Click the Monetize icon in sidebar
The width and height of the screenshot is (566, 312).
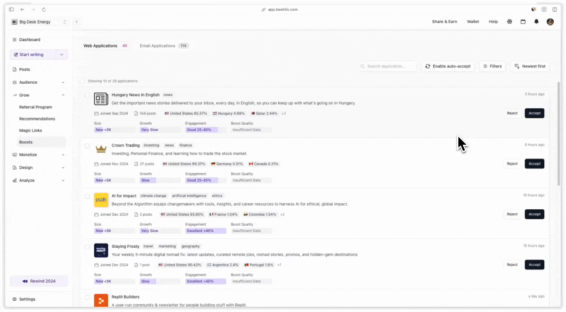14,155
